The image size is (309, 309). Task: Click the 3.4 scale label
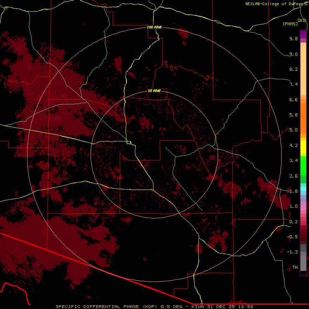click(x=294, y=161)
